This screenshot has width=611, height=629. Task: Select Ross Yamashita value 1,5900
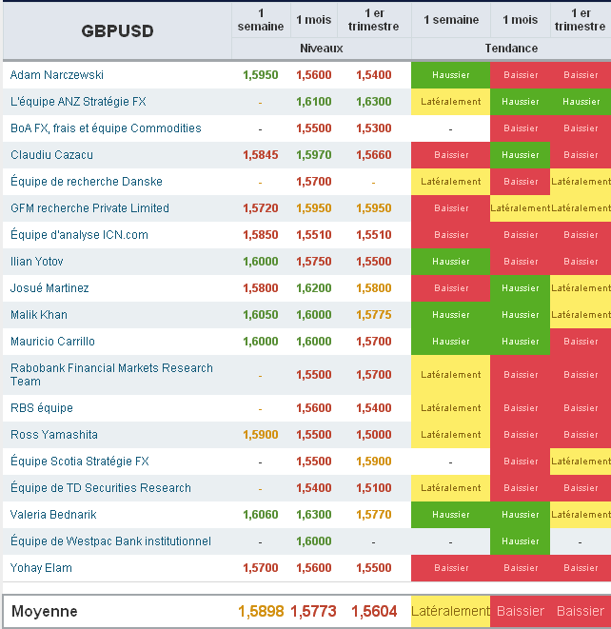tap(261, 435)
